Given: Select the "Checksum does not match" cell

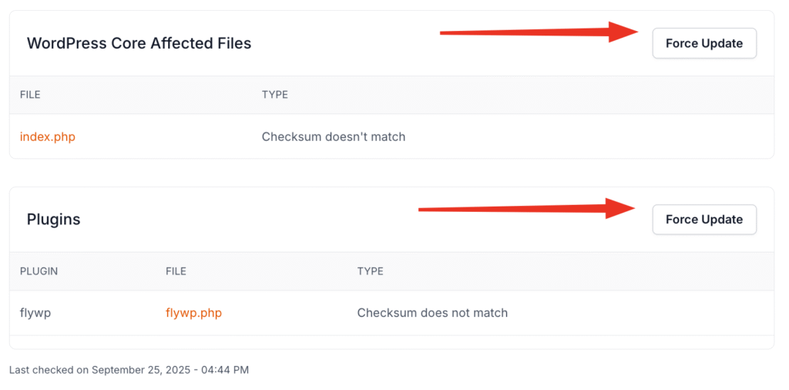Looking at the screenshot, I should click(432, 313).
